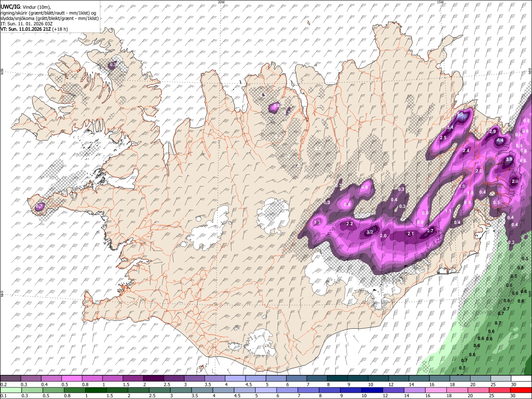The height and width of the screenshot is (399, 532).
Task: Click the 2.7 snowfall value on the map
Action: (430, 231)
